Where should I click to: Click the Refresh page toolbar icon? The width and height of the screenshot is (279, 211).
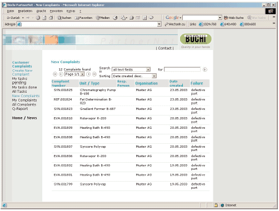[x=44, y=18]
